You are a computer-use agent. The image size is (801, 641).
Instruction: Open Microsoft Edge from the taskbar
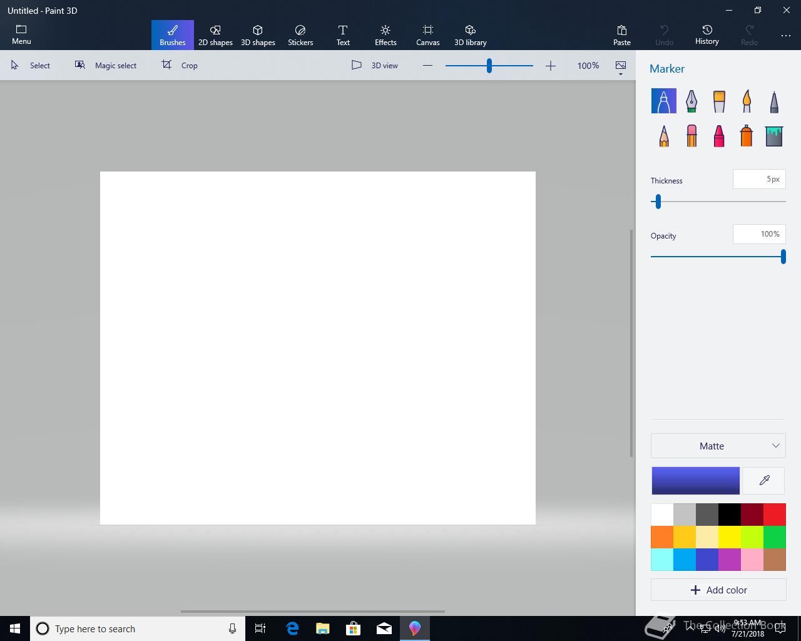click(292, 628)
